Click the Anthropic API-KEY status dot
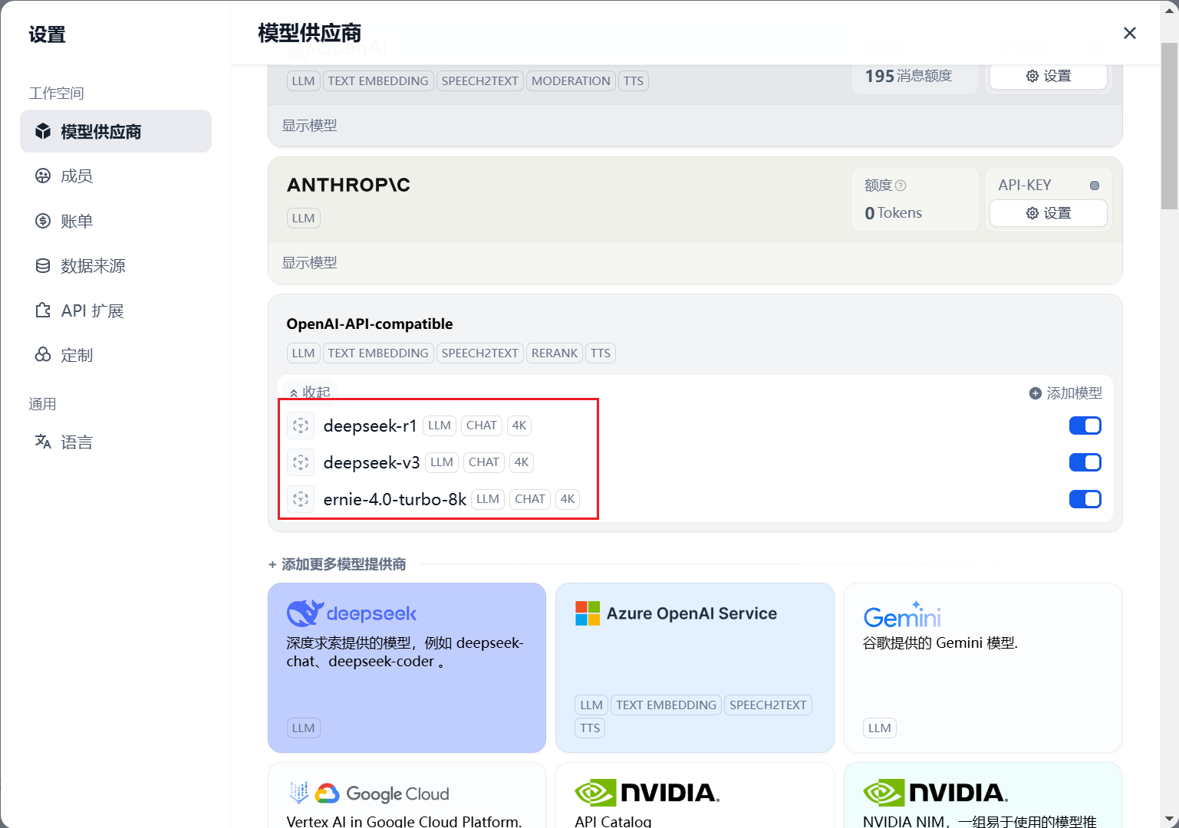Image resolution: width=1179 pixels, height=828 pixels. click(x=1095, y=186)
